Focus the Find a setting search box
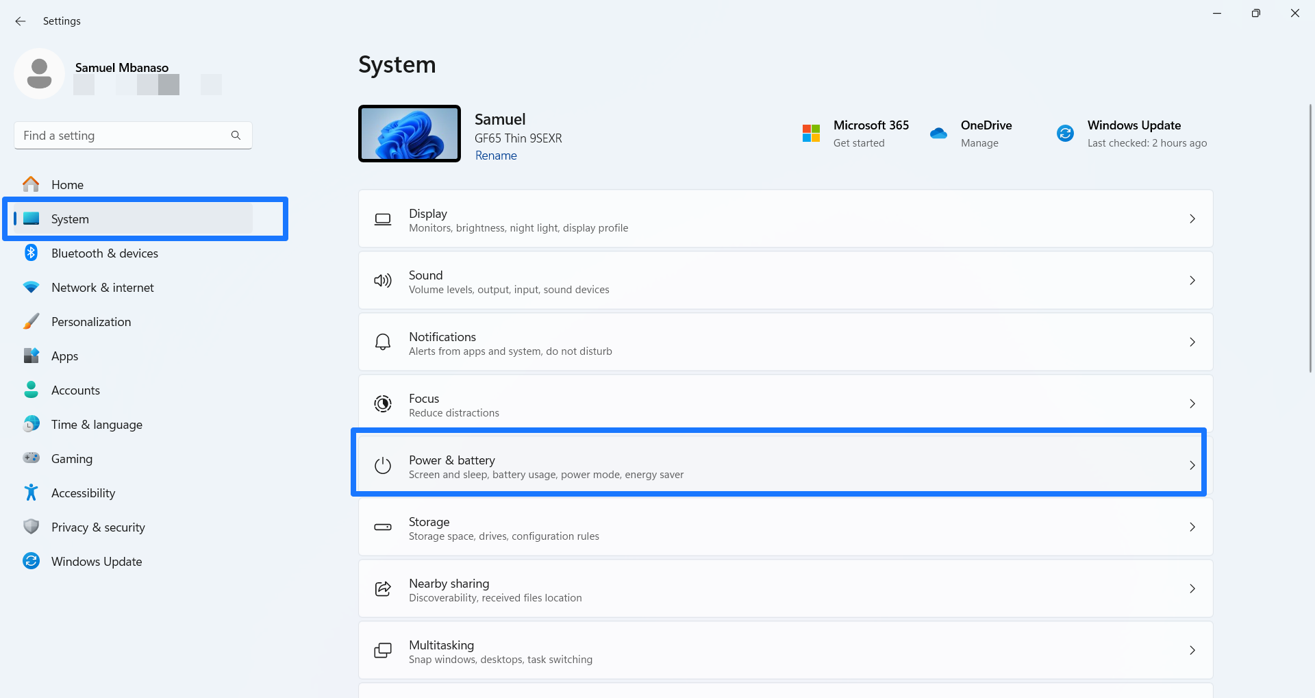1315x698 pixels. 123,136
